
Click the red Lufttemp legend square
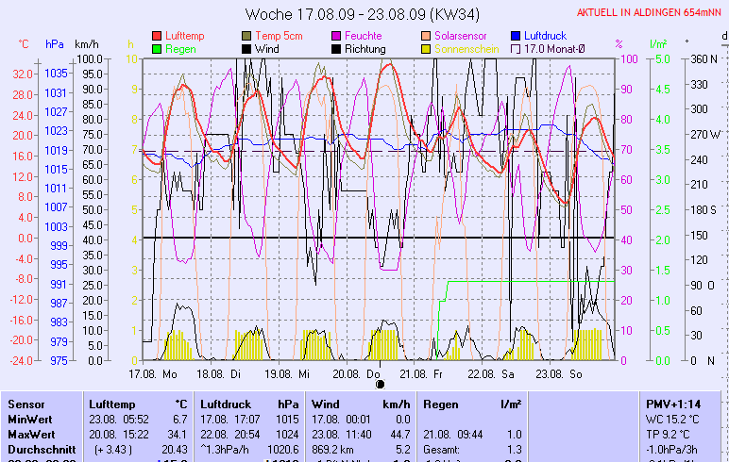157,35
